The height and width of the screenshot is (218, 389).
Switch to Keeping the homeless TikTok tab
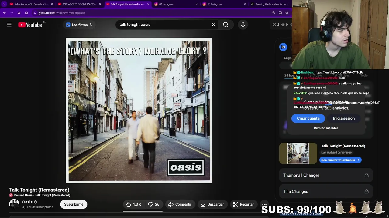[x=270, y=4]
